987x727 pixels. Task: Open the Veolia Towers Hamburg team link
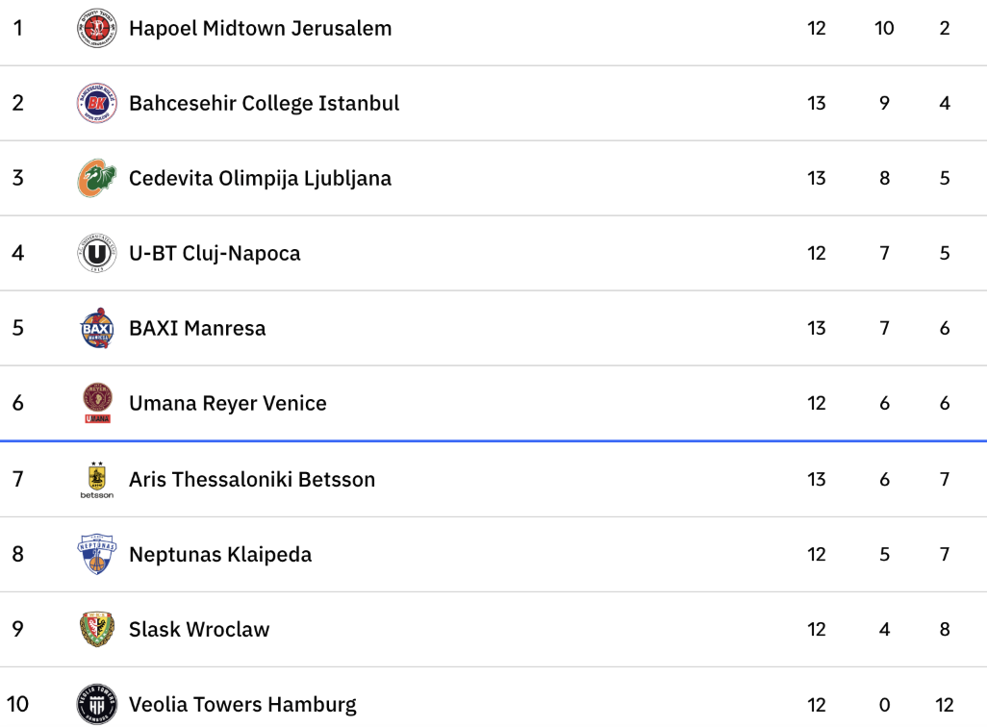242,704
